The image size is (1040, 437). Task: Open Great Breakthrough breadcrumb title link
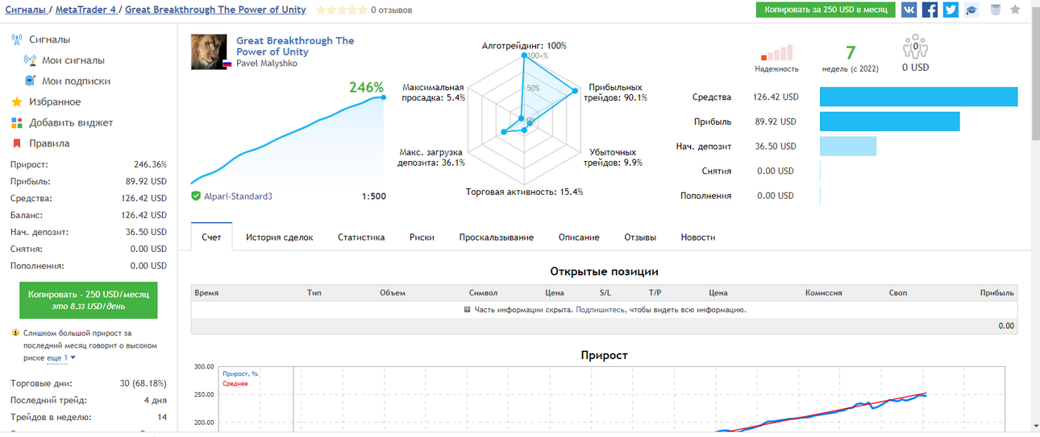(215, 10)
